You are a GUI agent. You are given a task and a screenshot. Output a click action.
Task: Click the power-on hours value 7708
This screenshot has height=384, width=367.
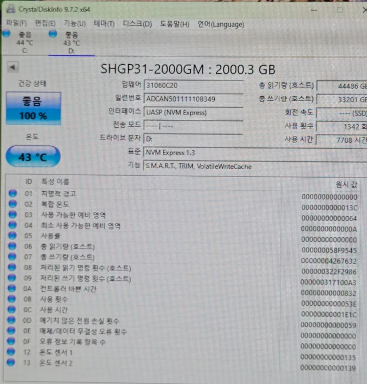342,140
